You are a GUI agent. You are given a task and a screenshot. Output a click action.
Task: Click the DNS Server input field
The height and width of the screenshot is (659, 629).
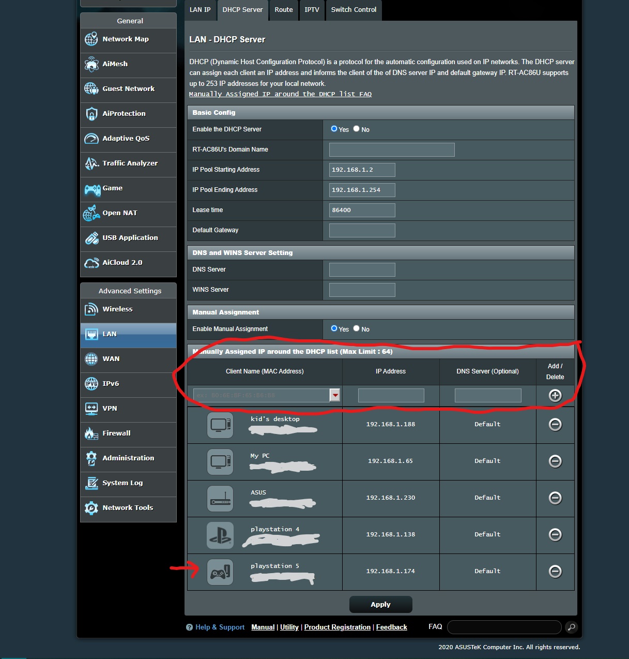pyautogui.click(x=362, y=270)
